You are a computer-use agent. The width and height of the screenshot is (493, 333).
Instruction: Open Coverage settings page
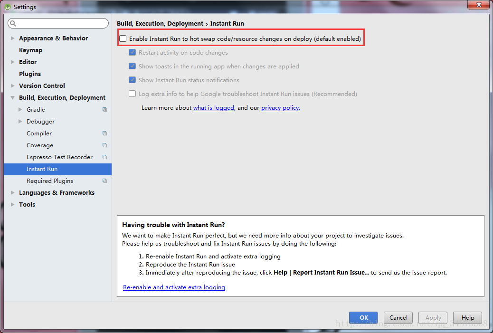coord(39,145)
